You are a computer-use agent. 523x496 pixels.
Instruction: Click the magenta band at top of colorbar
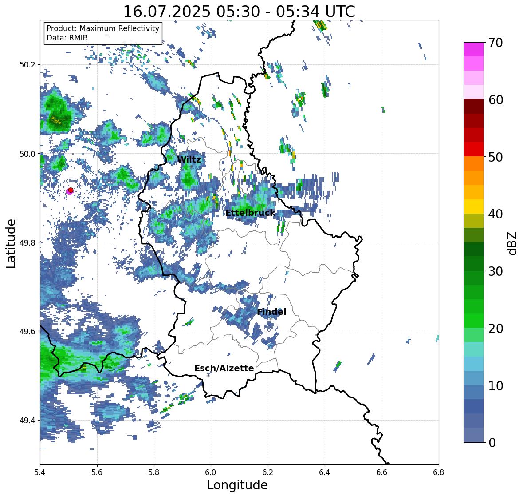(x=474, y=49)
